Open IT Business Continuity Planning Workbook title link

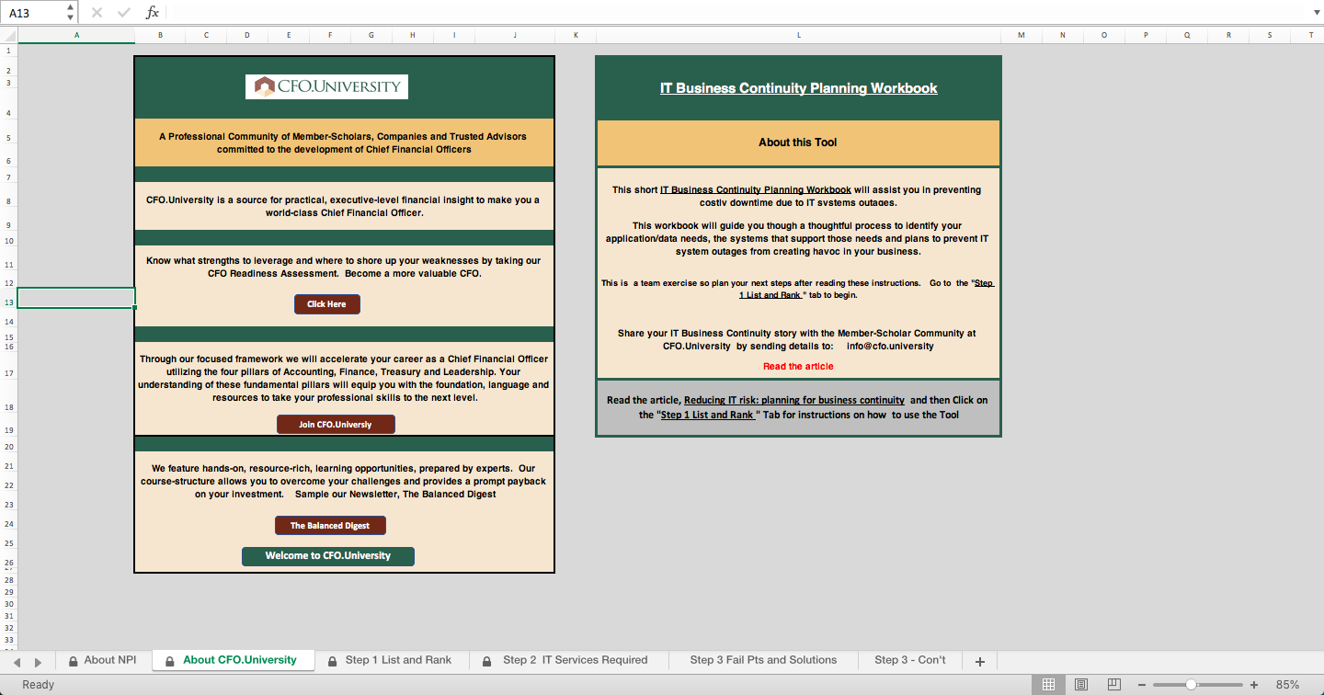(x=799, y=88)
